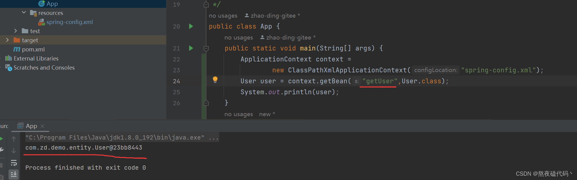Open the pom.xml Maven file
577x180 pixels.
coord(33,49)
